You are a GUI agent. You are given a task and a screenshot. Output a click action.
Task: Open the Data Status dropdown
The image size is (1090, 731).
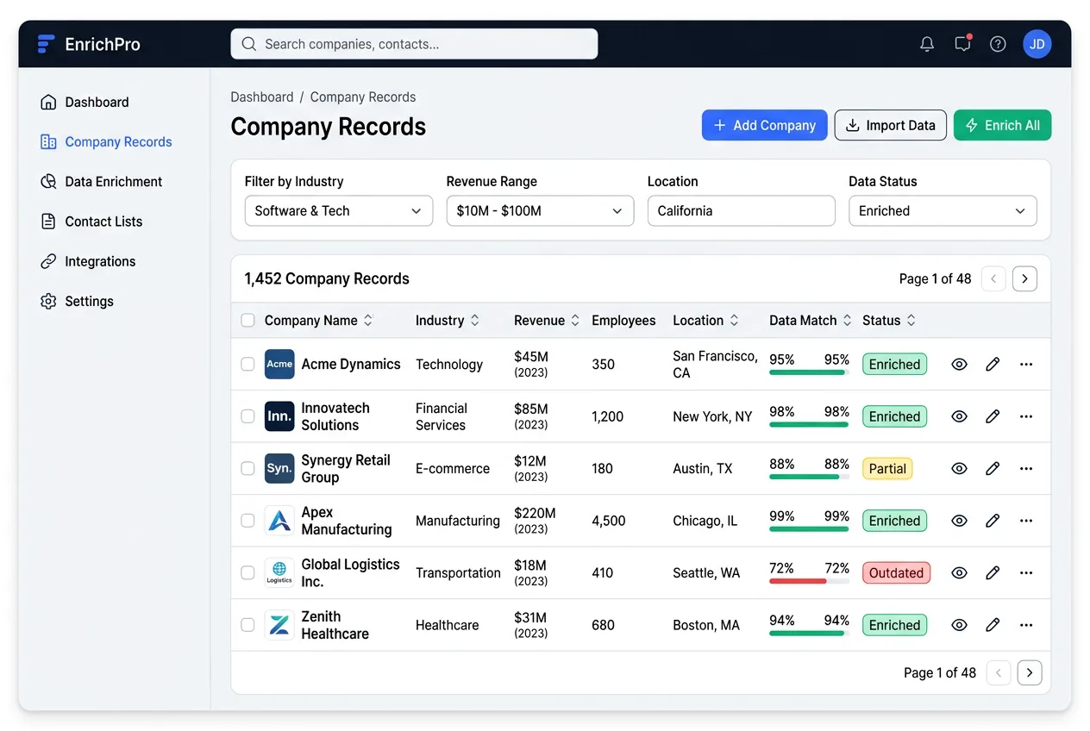942,210
